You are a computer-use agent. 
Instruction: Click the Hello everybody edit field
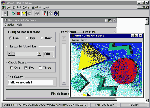(x=31, y=82)
